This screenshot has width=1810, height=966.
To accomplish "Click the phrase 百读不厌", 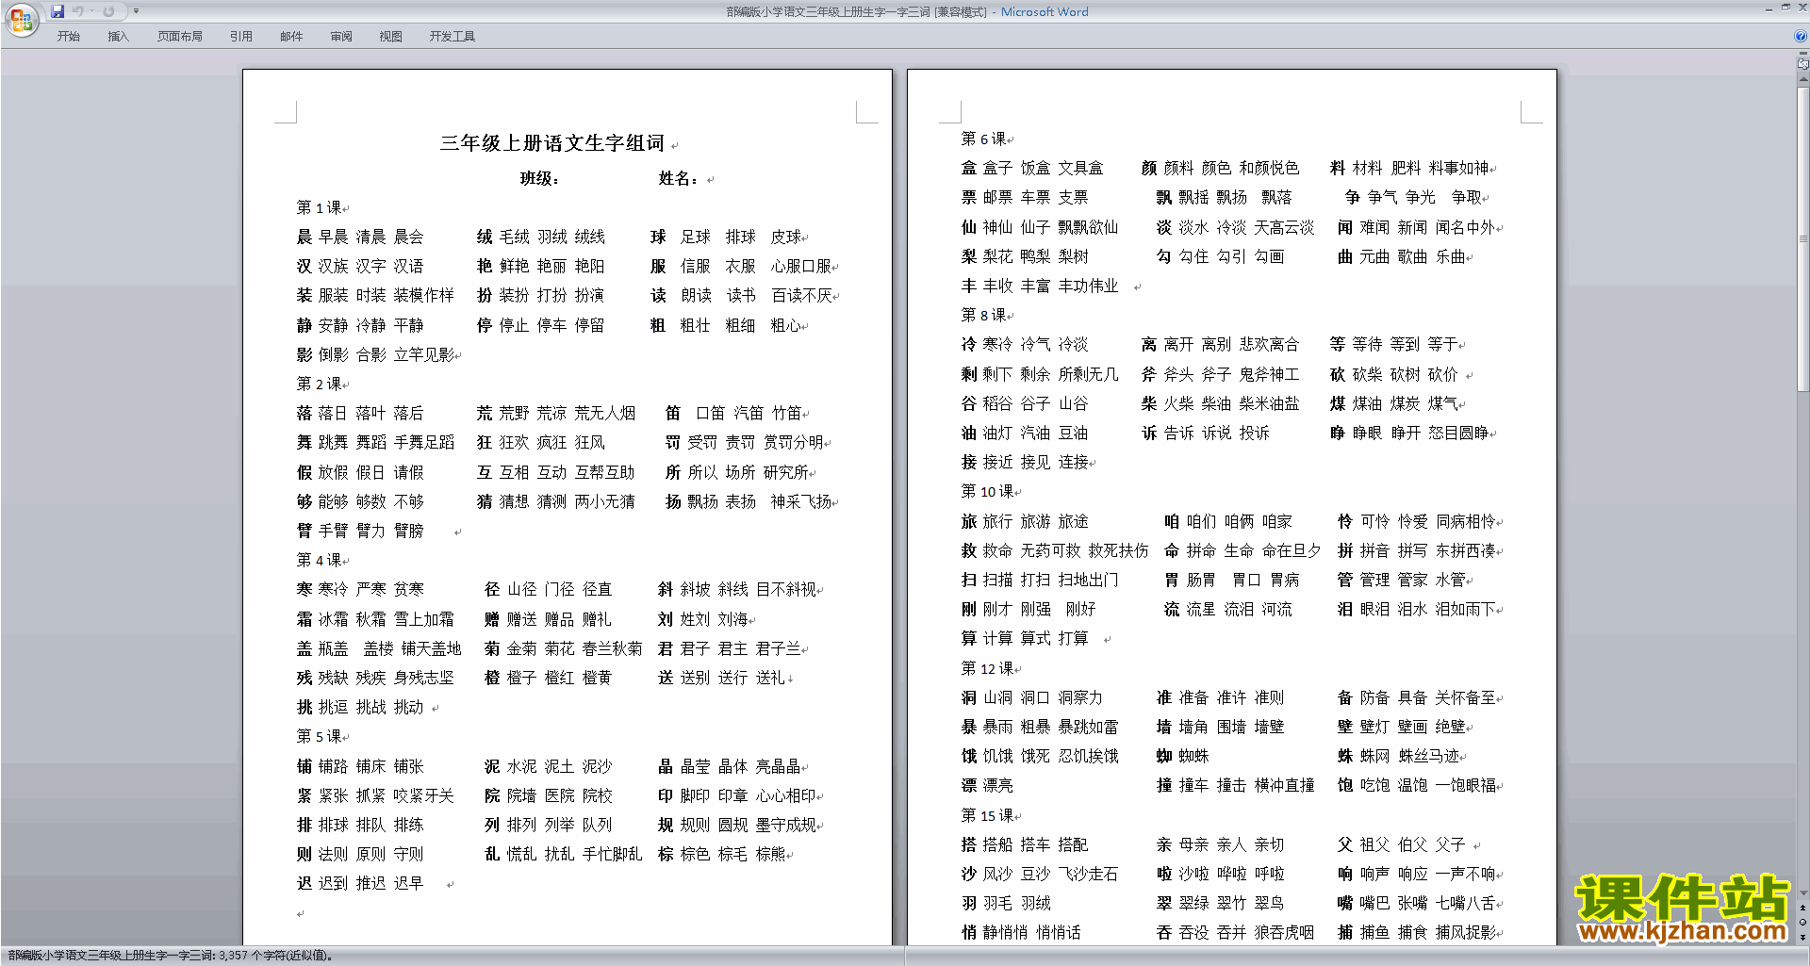I will click(801, 296).
